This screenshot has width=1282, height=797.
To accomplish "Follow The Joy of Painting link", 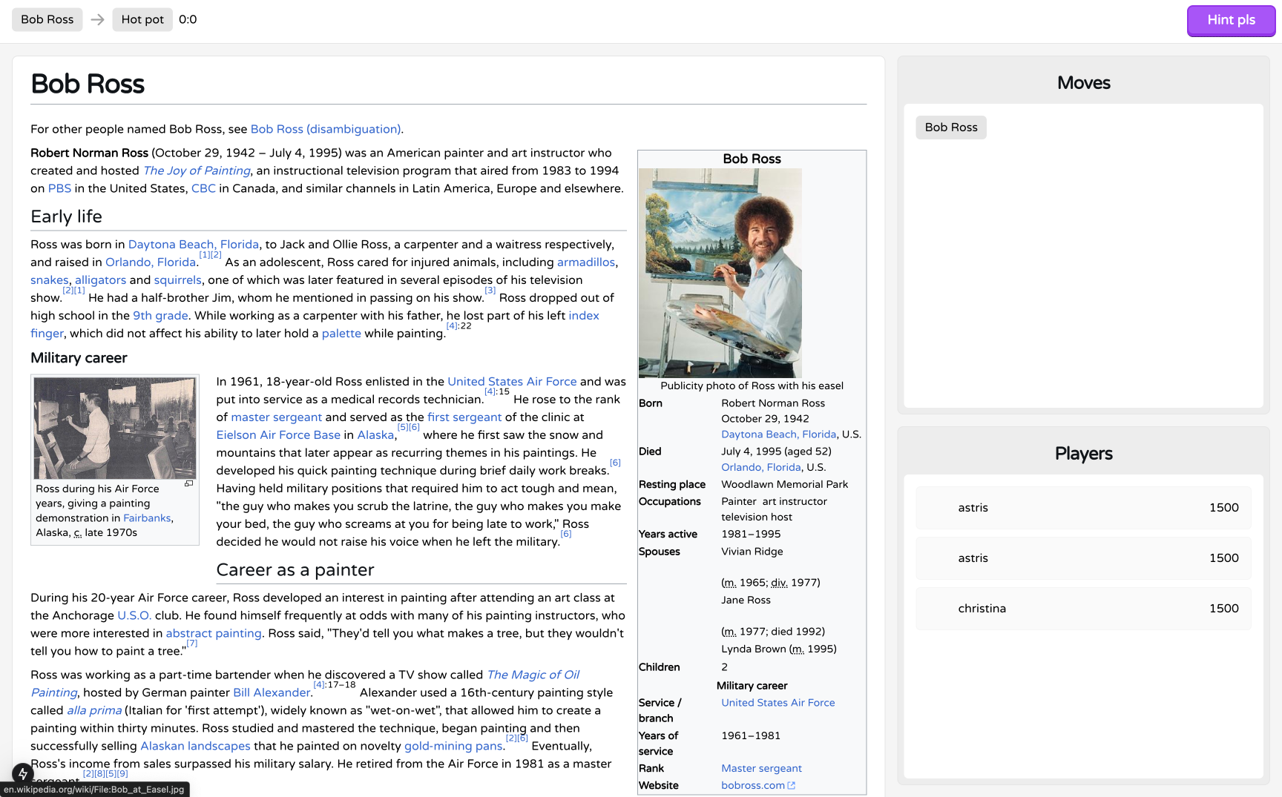I will pyautogui.click(x=197, y=171).
